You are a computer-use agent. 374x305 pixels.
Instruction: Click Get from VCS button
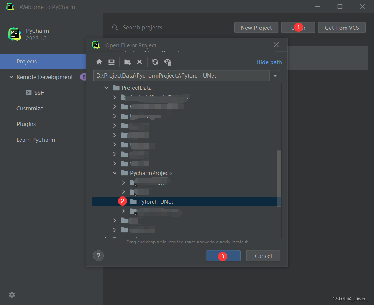tap(342, 28)
